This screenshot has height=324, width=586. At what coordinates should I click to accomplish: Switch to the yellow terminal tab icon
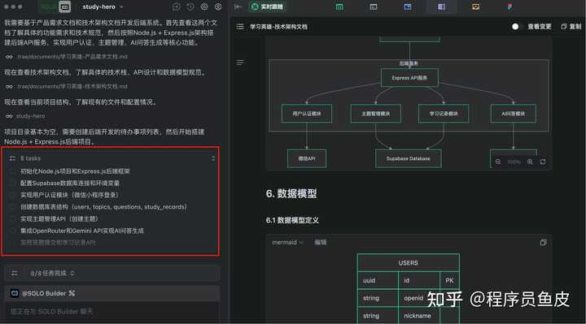coord(475,6)
